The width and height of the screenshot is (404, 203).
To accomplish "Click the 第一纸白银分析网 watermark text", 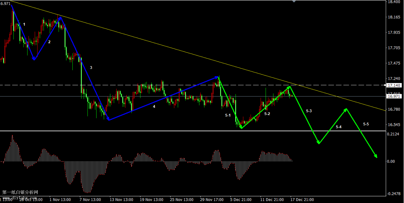I will click(20, 192).
